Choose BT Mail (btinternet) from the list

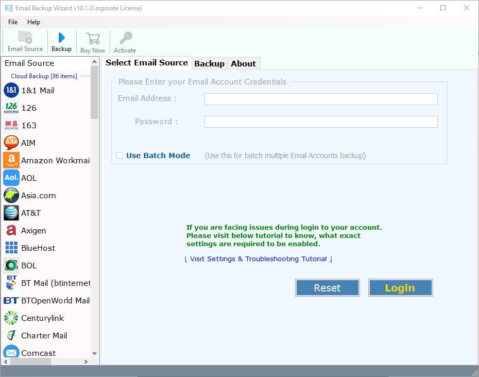click(49, 283)
